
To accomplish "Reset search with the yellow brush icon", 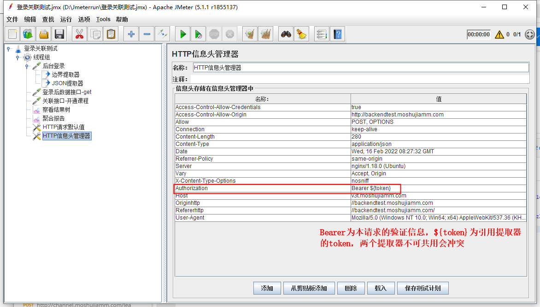I will click(x=302, y=34).
